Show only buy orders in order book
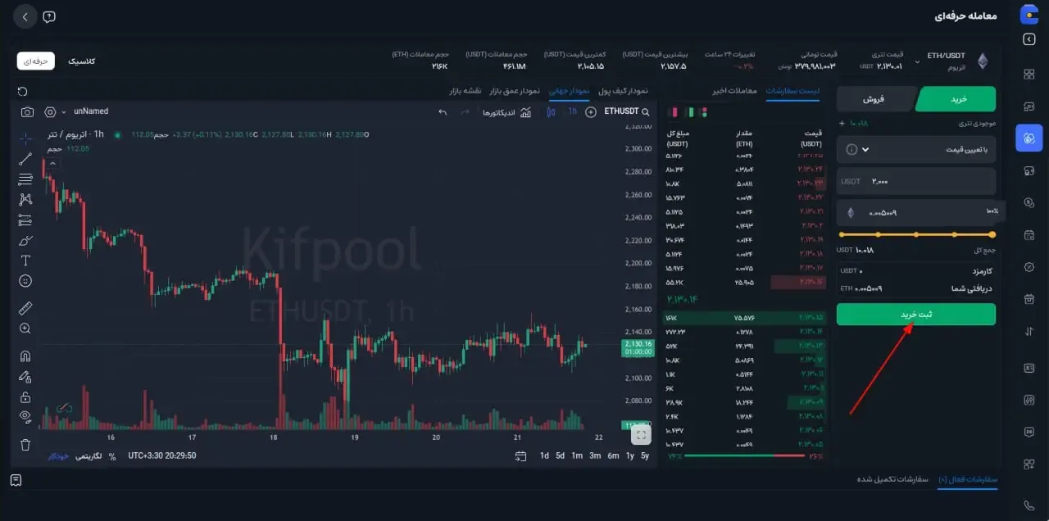This screenshot has width=1049, height=521. pos(688,112)
